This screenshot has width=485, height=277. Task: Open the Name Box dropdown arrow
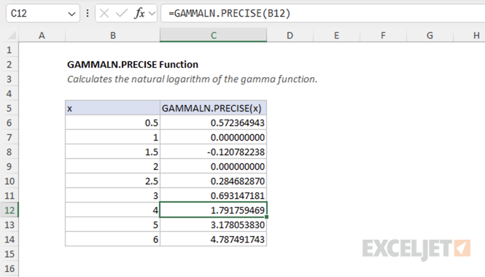tap(71, 14)
